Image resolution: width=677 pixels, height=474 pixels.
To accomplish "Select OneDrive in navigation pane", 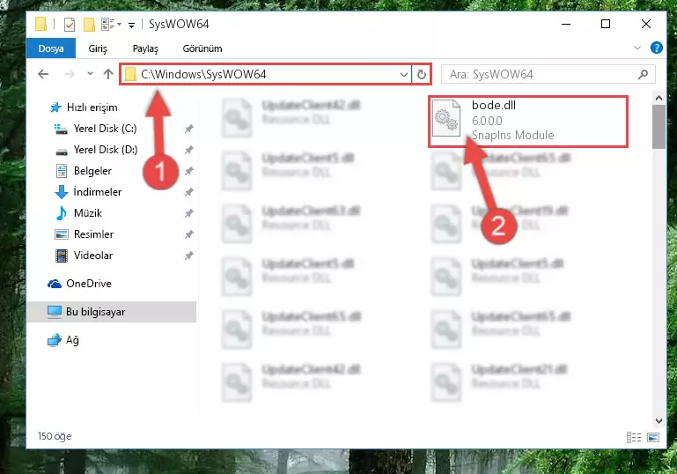I will [x=89, y=284].
